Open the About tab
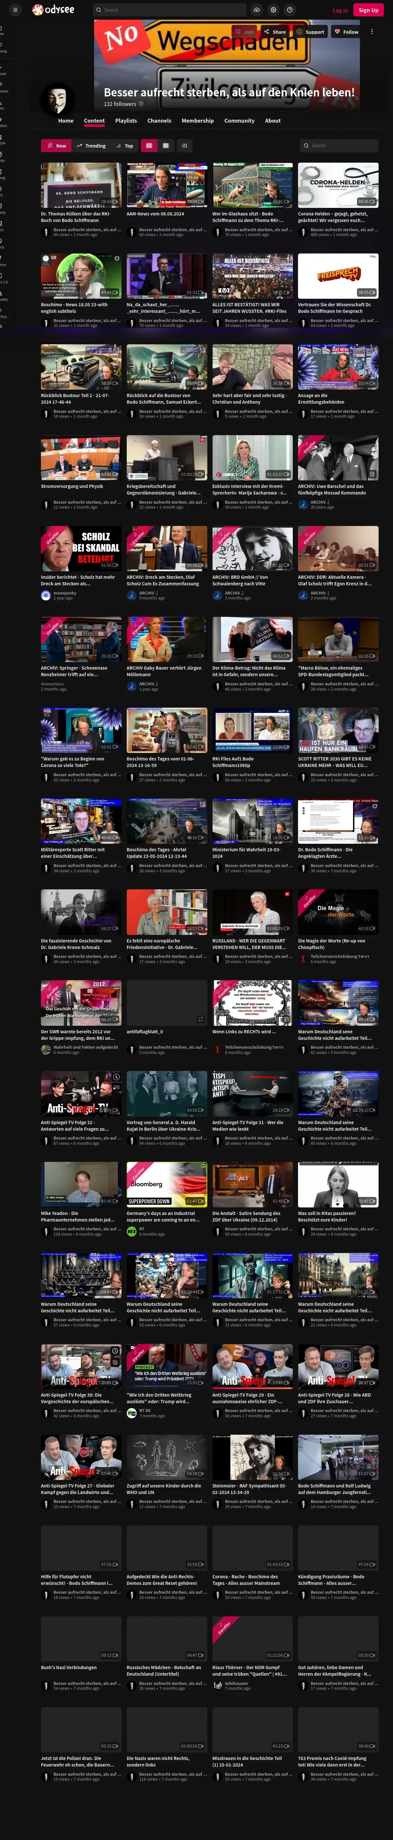393x1840 pixels. click(272, 121)
